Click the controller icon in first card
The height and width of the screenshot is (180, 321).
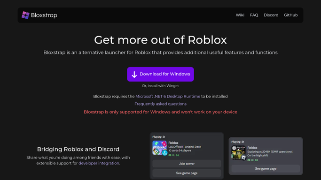pyautogui.click(x=170, y=155)
